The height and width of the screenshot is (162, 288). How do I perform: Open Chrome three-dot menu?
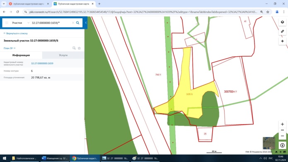(x=284, y=12)
